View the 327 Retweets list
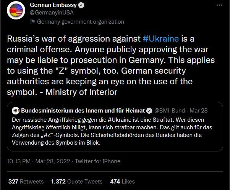 (26, 182)
